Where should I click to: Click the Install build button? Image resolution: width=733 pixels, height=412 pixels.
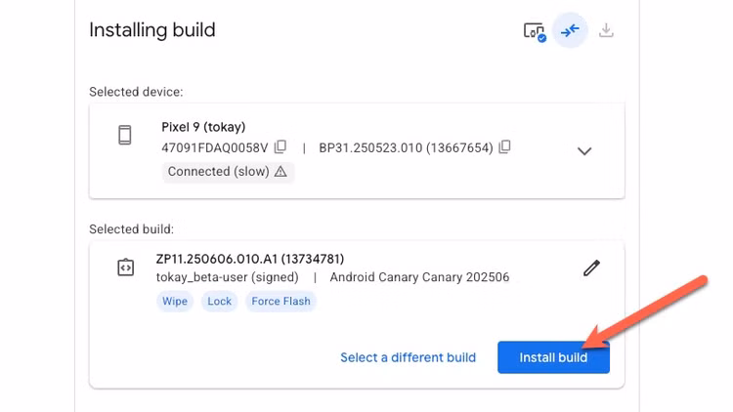pos(553,357)
